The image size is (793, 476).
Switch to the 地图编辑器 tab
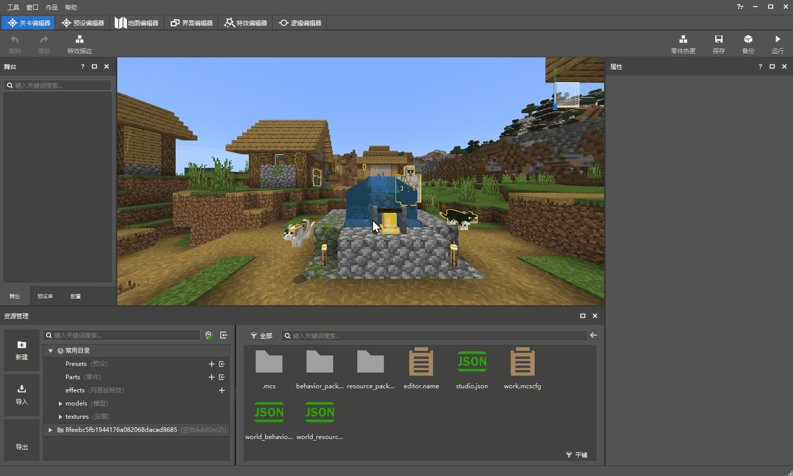click(x=137, y=23)
